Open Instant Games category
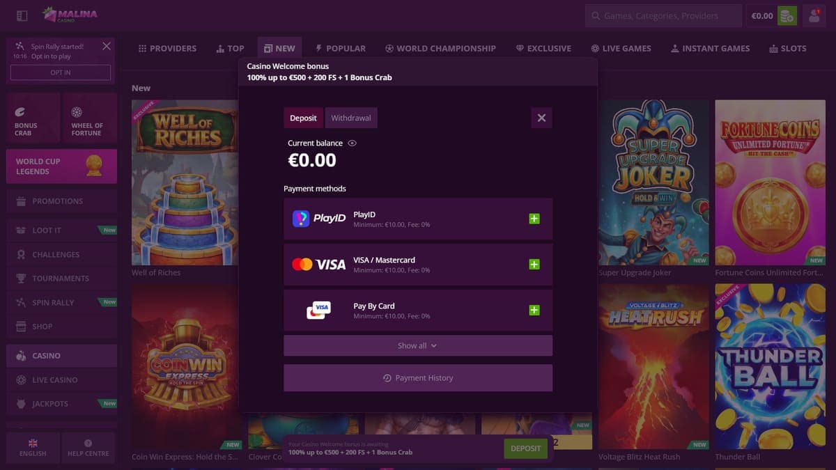The width and height of the screenshot is (836, 470). coord(710,49)
